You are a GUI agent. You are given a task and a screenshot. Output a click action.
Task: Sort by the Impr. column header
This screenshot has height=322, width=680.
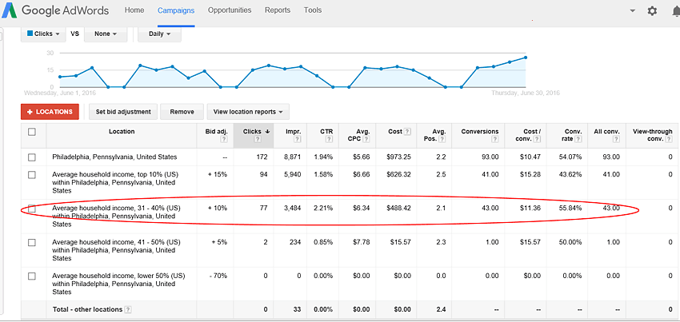coord(294,132)
